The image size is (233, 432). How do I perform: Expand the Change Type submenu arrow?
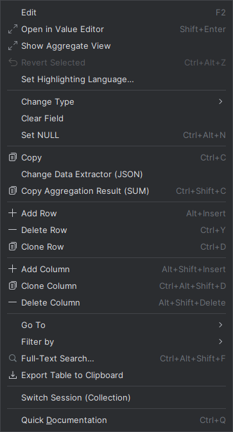tap(220, 101)
